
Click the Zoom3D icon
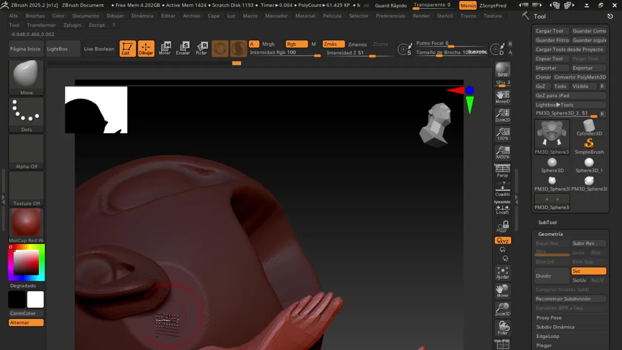pyautogui.click(x=503, y=310)
